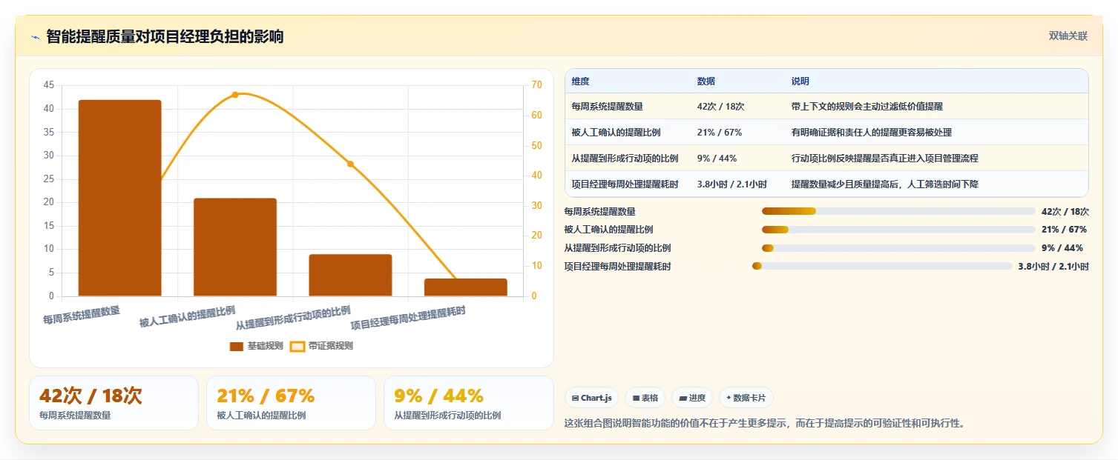Click the bar for 被人工确认的提醒比例
Viewport: 1118px width, 460px height.
coord(235,247)
